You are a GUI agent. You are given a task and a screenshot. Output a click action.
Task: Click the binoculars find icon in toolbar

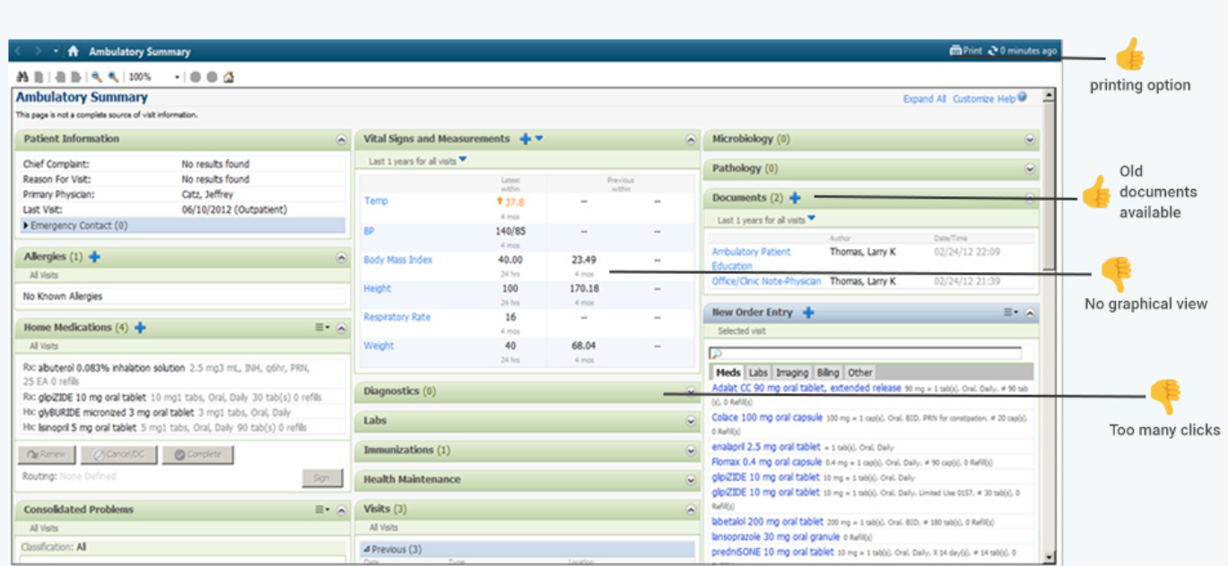(x=22, y=77)
